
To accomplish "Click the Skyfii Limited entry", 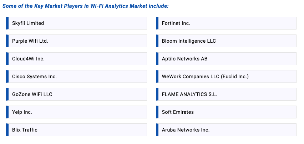I will (28, 23).
